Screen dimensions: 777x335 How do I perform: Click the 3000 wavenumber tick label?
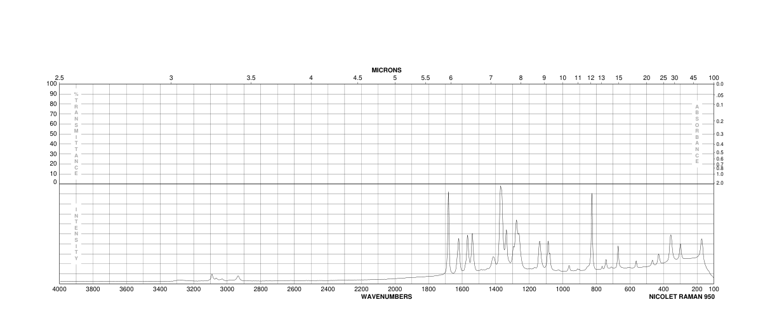point(227,290)
